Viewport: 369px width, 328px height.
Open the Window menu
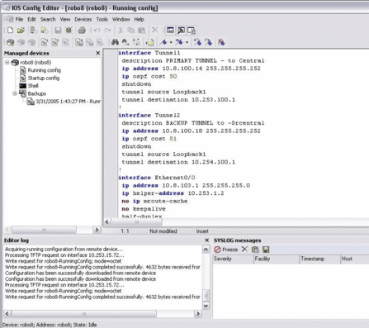121,19
